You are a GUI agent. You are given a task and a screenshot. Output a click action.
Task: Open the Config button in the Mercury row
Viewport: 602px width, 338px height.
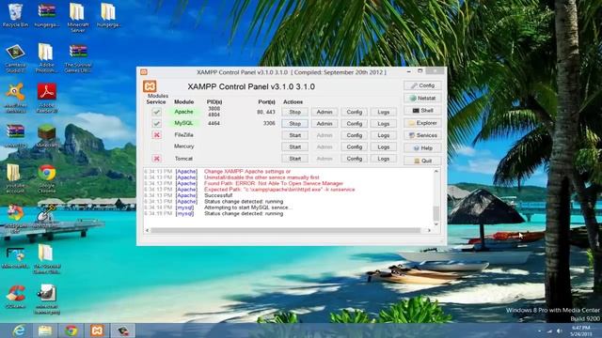(x=354, y=146)
